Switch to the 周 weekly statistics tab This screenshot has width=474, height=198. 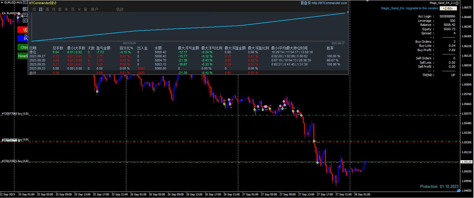pyautogui.click(x=47, y=9)
